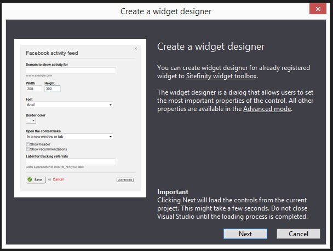Screen dimensions: 333x251
Task: Open the Sitefinity widget toolbox link
Action: coord(221,76)
